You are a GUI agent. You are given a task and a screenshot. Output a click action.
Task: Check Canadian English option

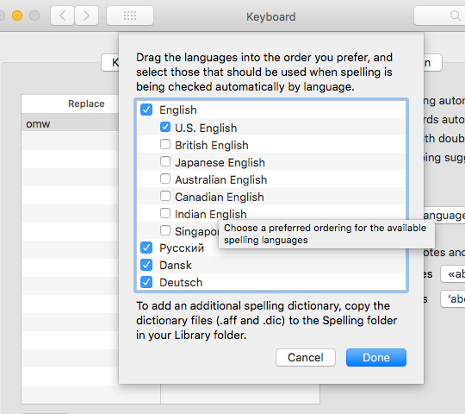pyautogui.click(x=165, y=196)
